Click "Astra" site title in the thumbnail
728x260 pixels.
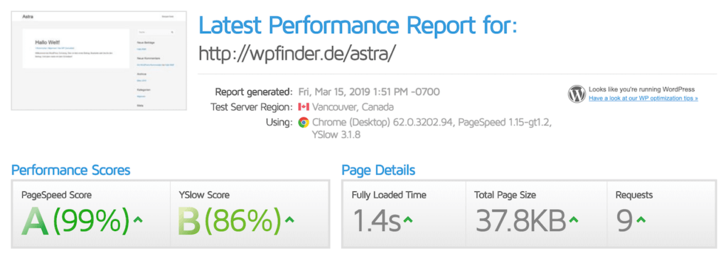pyautogui.click(x=28, y=17)
